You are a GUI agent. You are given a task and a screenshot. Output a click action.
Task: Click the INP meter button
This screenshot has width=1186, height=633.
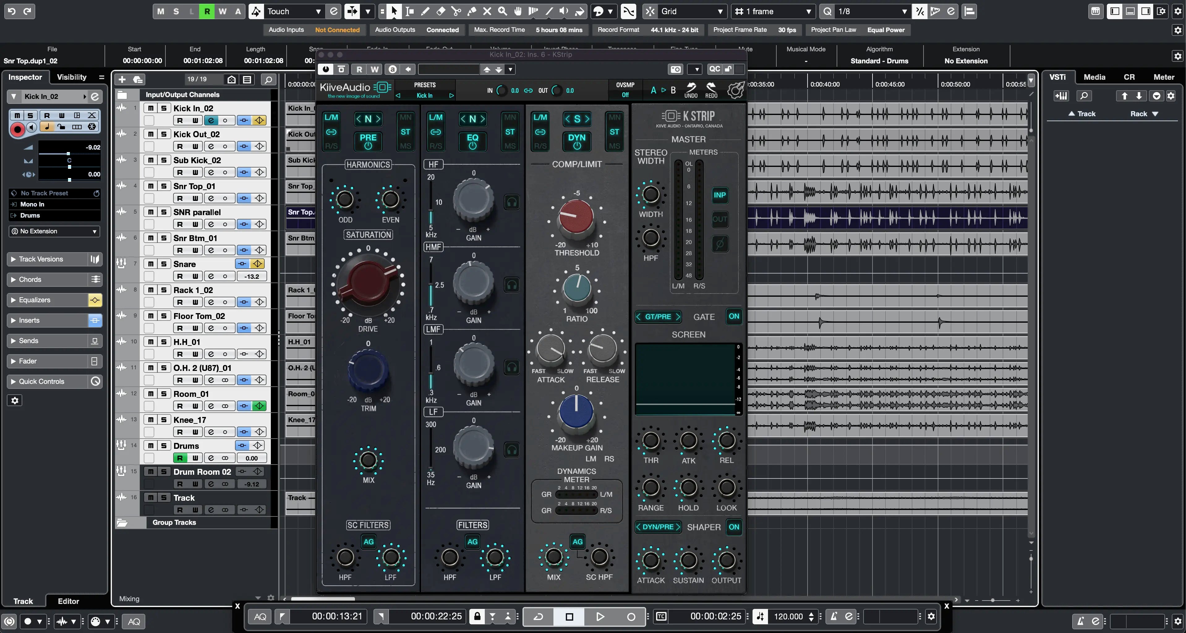(x=720, y=195)
